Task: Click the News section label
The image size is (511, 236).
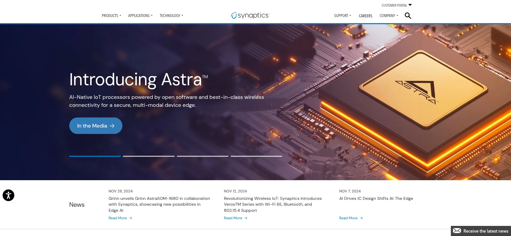Action: click(x=77, y=205)
